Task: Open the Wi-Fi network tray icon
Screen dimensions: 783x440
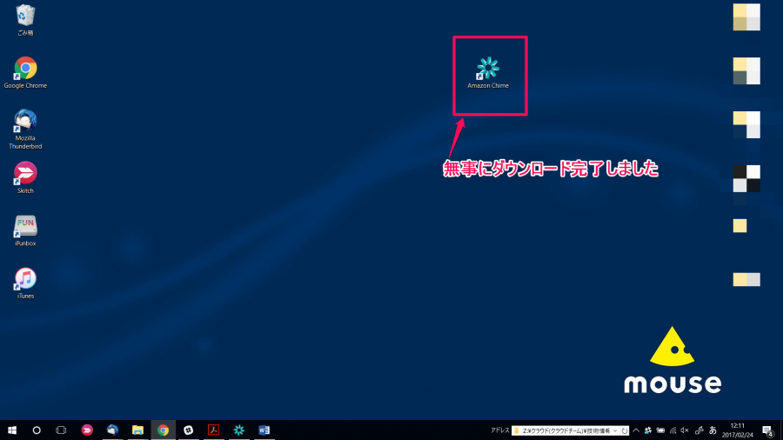Action: tap(673, 430)
